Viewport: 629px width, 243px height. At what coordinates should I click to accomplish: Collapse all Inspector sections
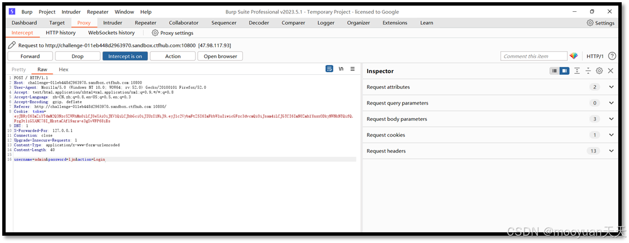(588, 71)
